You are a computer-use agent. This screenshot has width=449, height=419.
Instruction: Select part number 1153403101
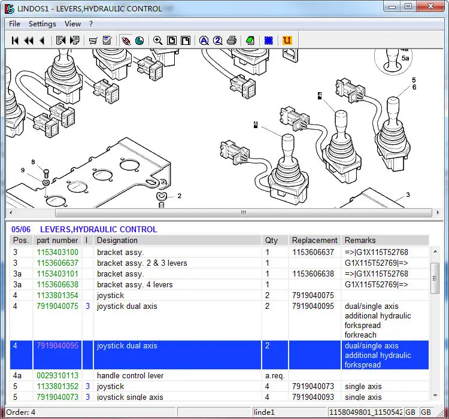point(57,274)
